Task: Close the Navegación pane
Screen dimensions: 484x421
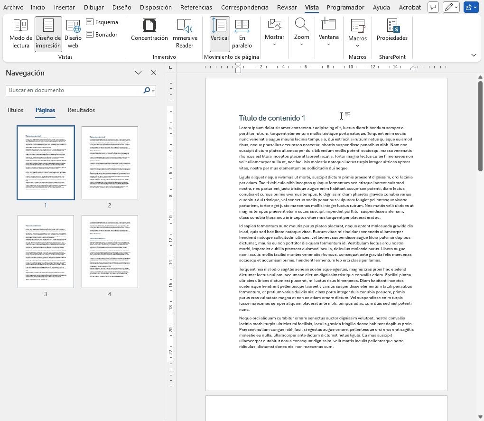Action: click(x=154, y=73)
